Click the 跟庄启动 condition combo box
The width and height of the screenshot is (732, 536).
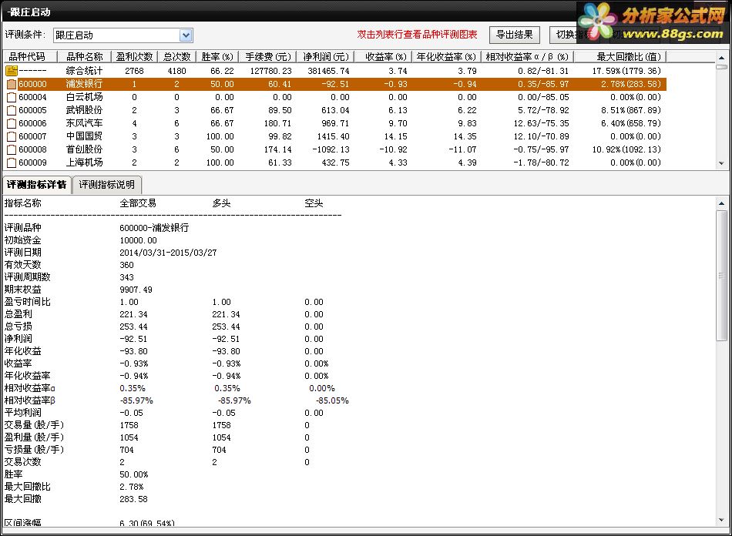point(123,35)
